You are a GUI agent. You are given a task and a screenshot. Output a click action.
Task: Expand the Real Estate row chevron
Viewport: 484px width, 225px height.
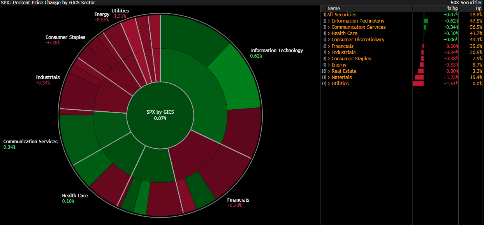pyautogui.click(x=329, y=71)
